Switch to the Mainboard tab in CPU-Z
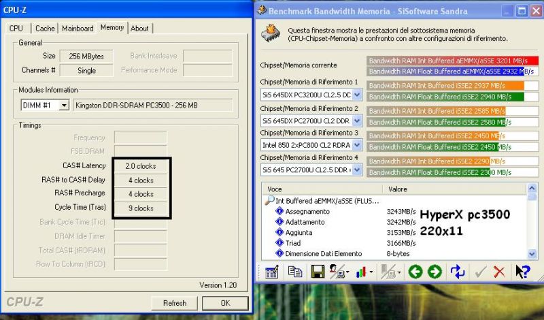 pos(78,28)
